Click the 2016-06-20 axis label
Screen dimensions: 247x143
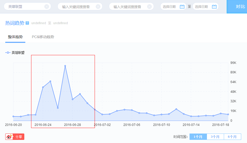(13, 125)
